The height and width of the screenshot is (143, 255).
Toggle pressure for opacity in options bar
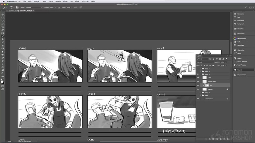[x=59, y=7]
